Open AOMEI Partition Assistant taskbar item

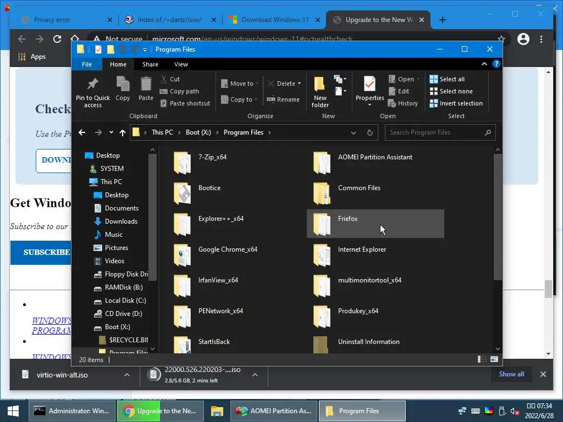coord(274,411)
